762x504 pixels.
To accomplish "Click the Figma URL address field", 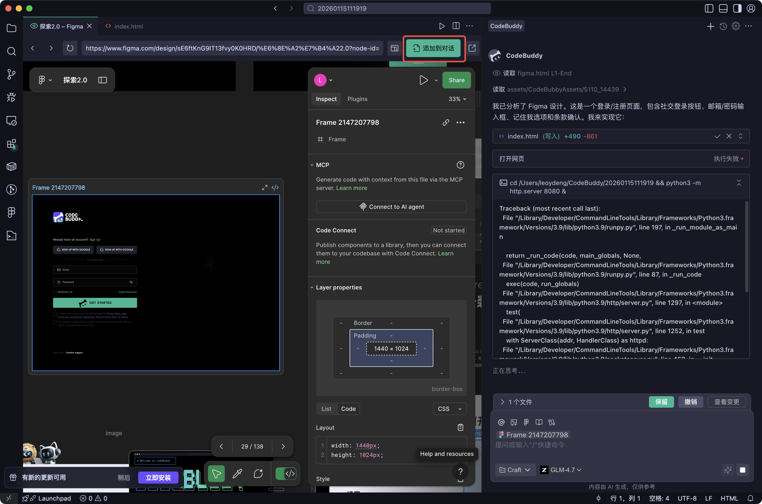I will (232, 48).
